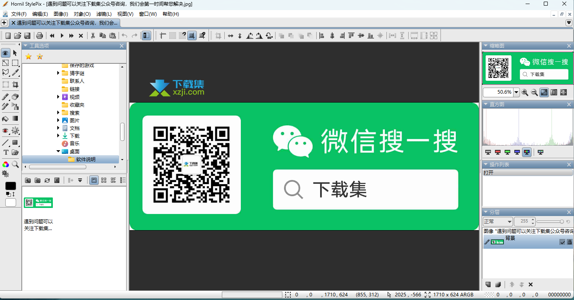Toggle the fit-to-window button in the thumbnail panel

pos(544,92)
